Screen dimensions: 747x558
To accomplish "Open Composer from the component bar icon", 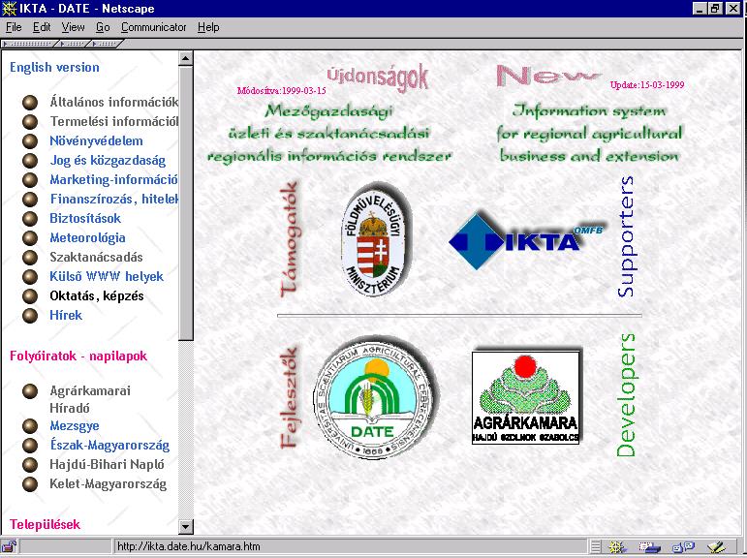I will pyautogui.click(x=716, y=546).
